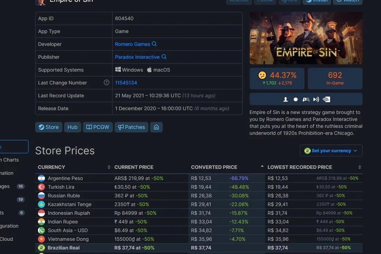Click the Install button at top

click(x=317, y=1)
